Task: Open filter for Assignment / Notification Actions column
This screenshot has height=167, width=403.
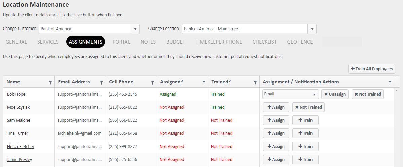Action: point(390,82)
